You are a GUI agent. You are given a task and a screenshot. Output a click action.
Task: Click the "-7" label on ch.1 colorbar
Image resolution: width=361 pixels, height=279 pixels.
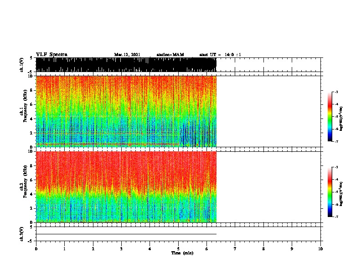(x=336, y=141)
